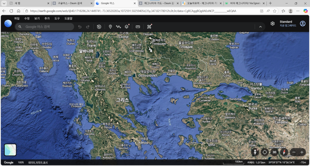The width and height of the screenshot is (310, 166).
Task: Go to the browser home page
Action: pyautogui.click(x=19, y=11)
